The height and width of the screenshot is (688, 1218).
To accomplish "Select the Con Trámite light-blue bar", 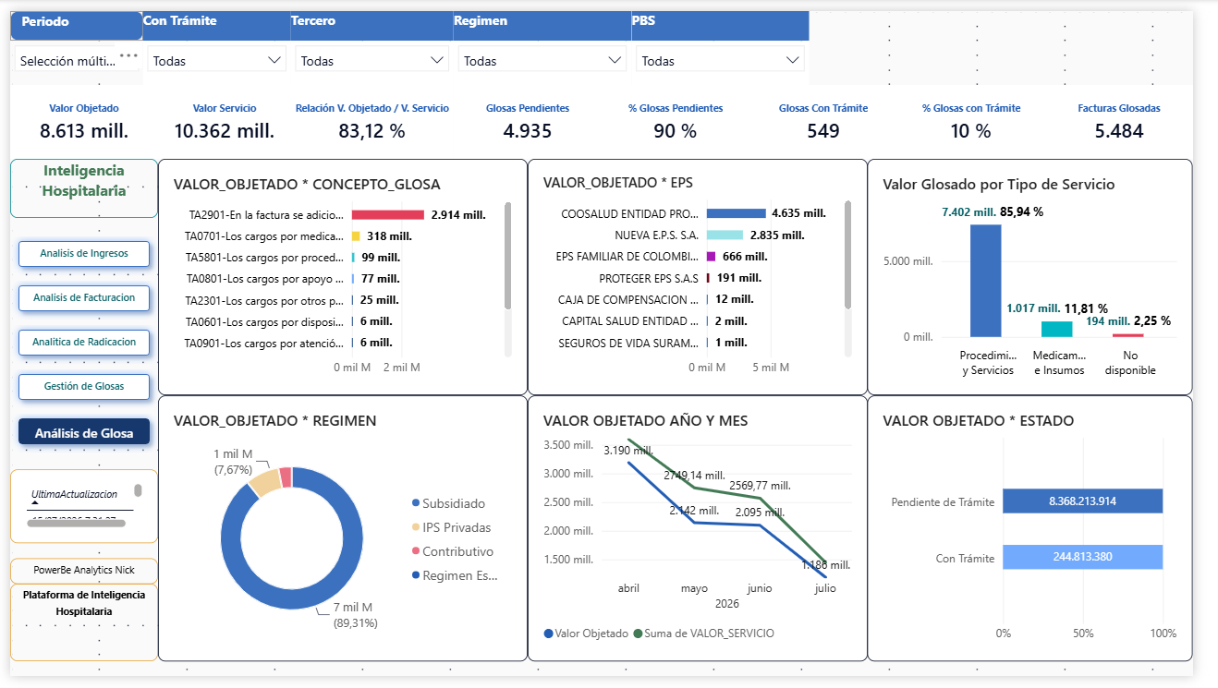I will coord(1082,557).
